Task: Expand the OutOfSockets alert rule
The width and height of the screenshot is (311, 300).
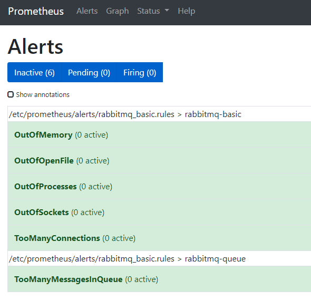Action: click(159, 212)
